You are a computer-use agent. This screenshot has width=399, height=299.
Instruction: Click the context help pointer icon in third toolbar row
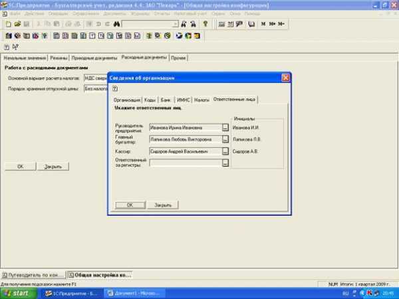16,47
